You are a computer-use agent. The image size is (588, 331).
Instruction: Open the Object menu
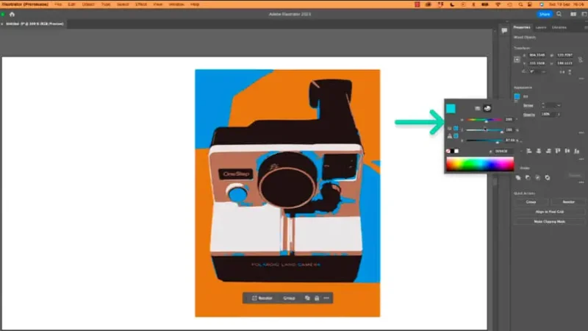[88, 4]
